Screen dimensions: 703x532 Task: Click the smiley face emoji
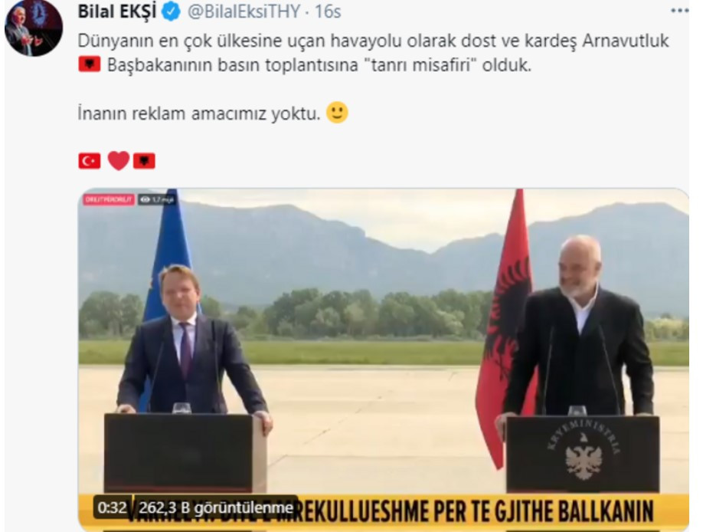pos(337,113)
